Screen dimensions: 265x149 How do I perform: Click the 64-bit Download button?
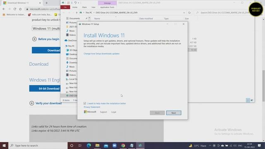point(45,89)
